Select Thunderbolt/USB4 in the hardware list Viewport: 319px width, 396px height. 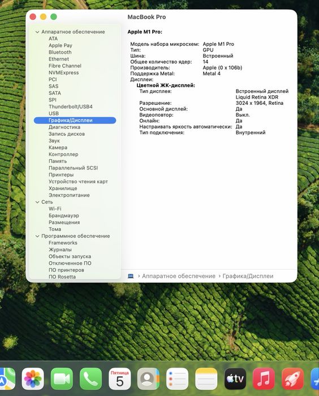pos(71,107)
